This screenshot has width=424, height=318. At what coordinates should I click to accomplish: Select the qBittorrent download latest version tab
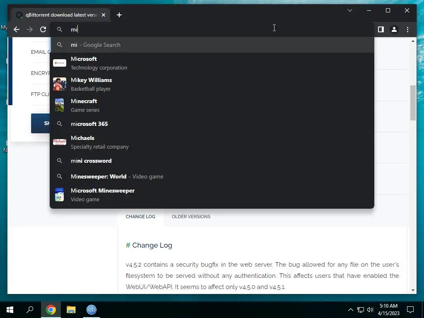pos(60,15)
